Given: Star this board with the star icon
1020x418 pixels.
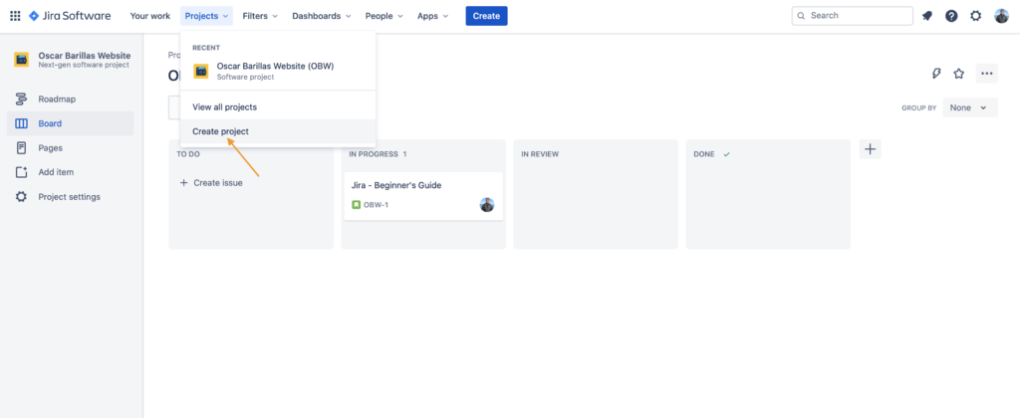Looking at the screenshot, I should [x=958, y=74].
